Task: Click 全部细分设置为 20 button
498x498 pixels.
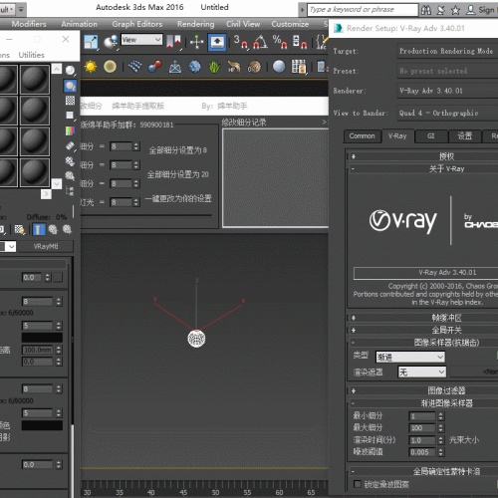Action: tap(178, 174)
